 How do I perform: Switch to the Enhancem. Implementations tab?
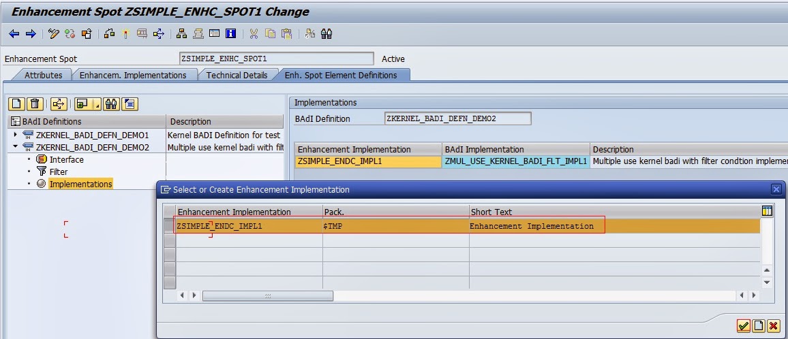(133, 75)
